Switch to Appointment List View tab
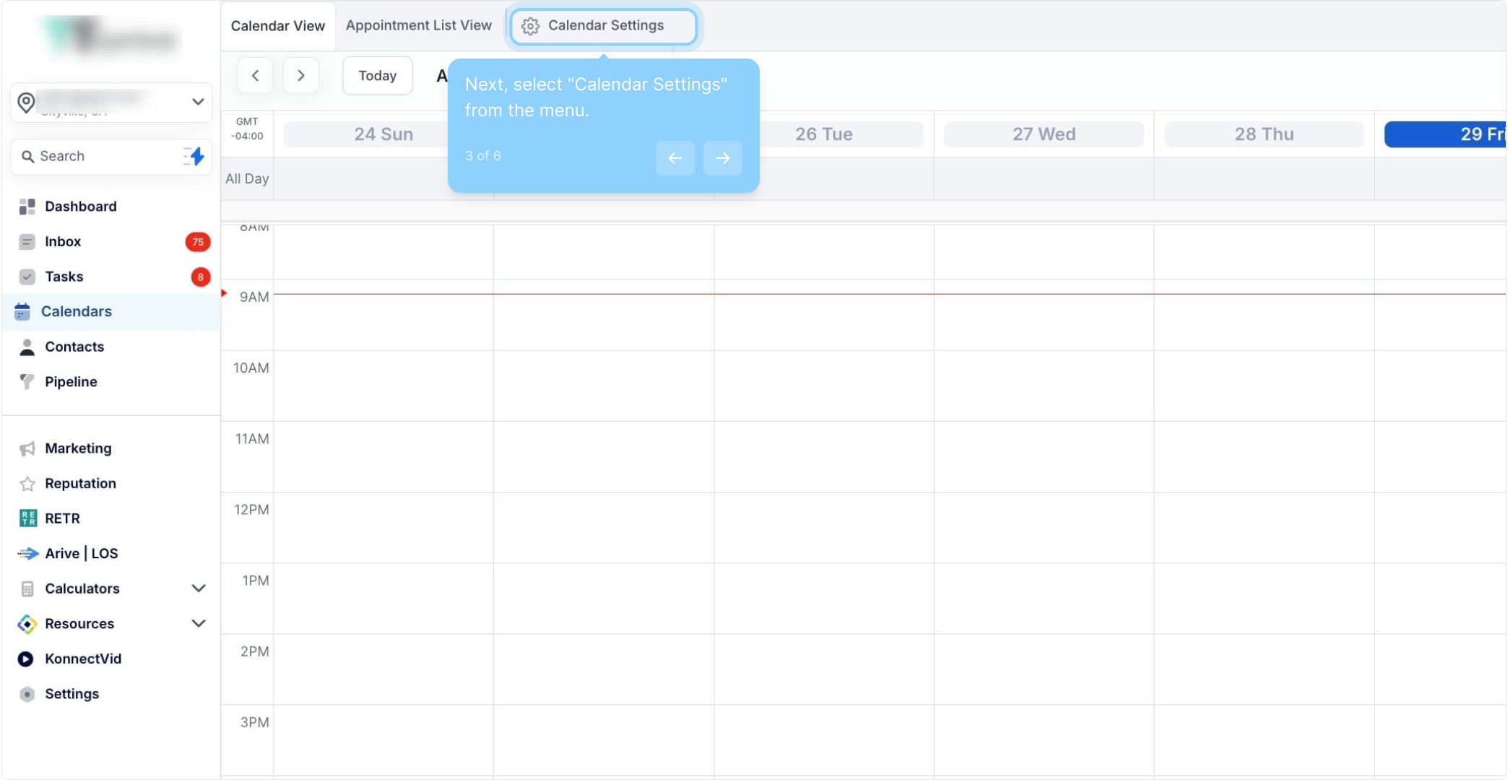Viewport: 1508px width, 780px height. (418, 25)
